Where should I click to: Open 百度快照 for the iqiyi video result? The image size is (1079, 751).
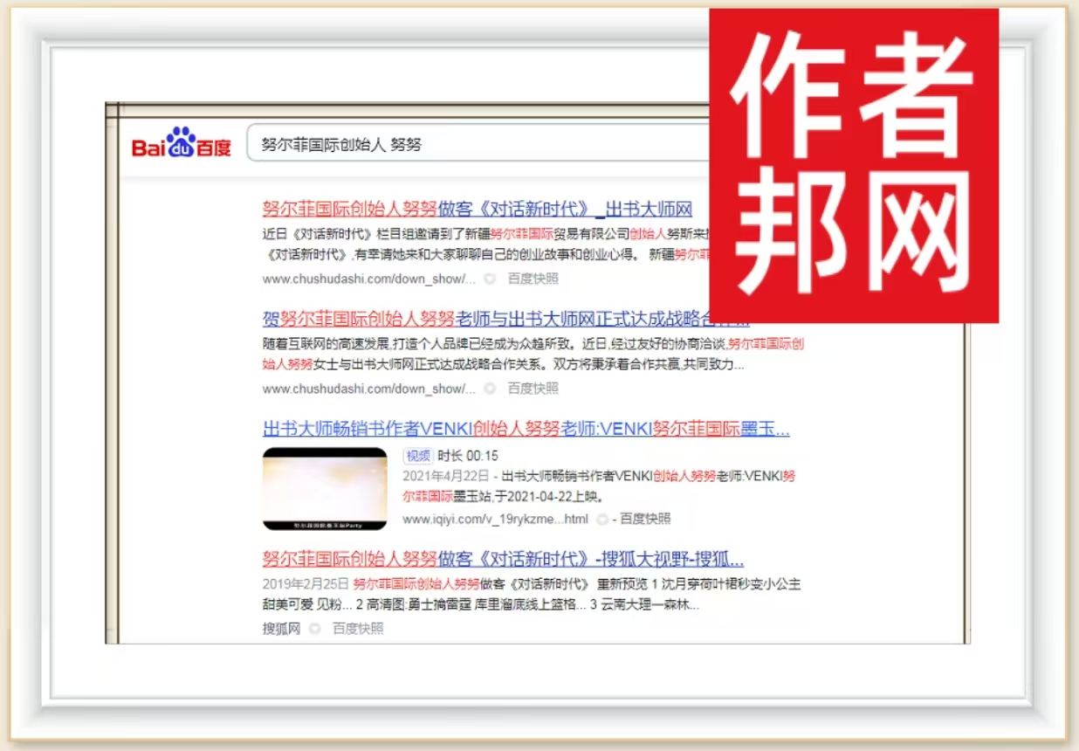tap(645, 519)
